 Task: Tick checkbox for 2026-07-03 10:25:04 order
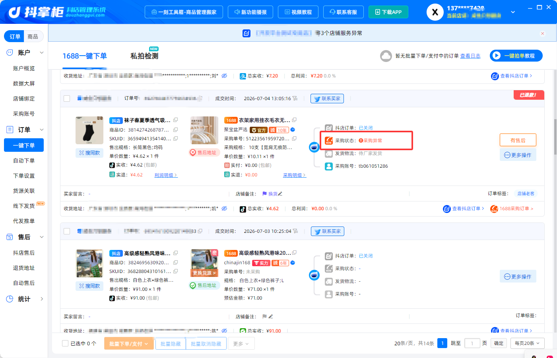click(x=67, y=231)
